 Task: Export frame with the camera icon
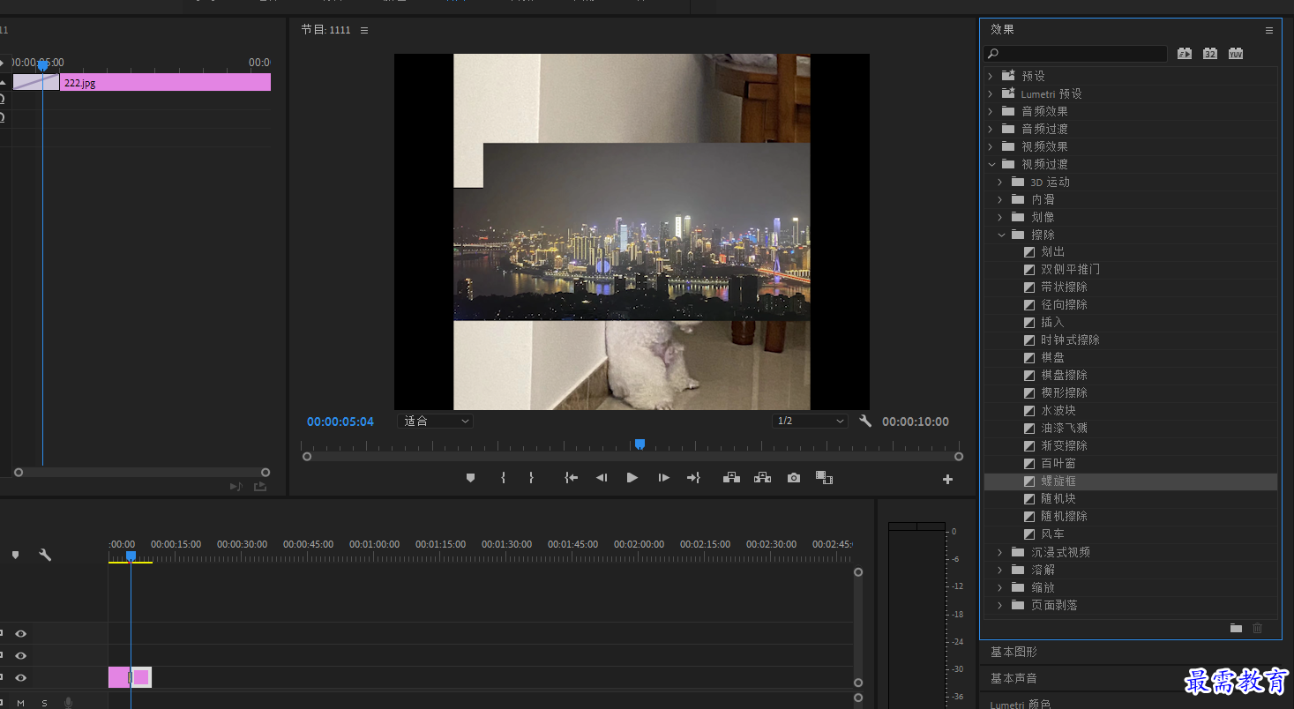click(794, 478)
